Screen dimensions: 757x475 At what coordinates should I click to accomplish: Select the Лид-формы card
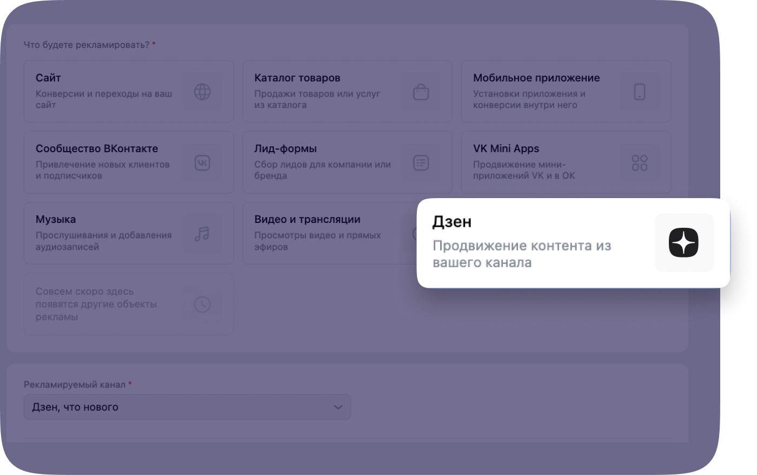(347, 162)
